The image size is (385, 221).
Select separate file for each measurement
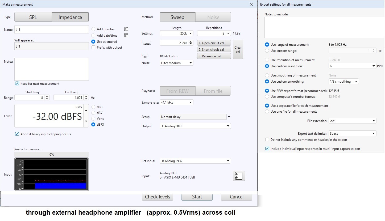click(267, 106)
